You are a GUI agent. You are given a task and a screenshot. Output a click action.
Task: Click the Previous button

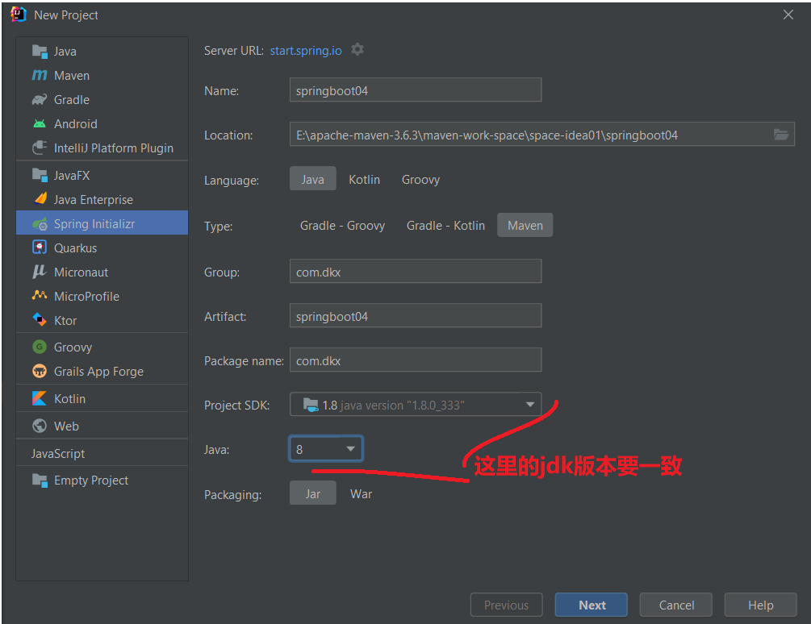506,605
